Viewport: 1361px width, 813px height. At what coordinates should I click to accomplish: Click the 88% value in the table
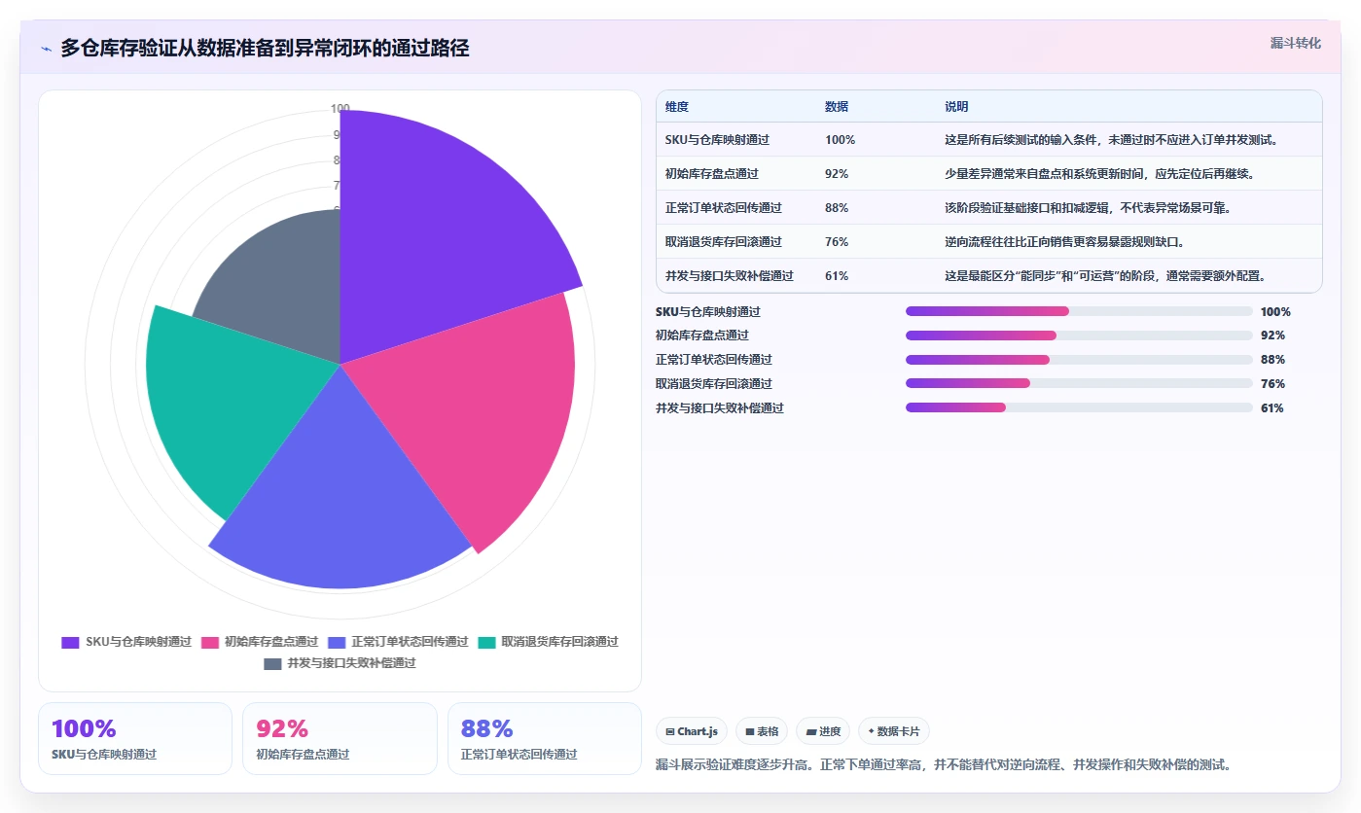837,208
